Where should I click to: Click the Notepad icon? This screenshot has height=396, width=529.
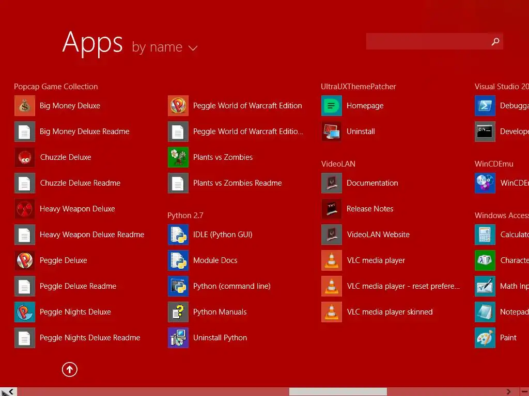(x=485, y=312)
